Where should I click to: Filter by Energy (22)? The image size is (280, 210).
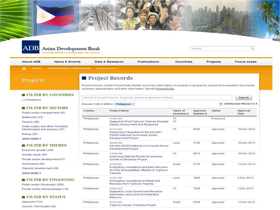pyautogui.click(x=30, y=134)
